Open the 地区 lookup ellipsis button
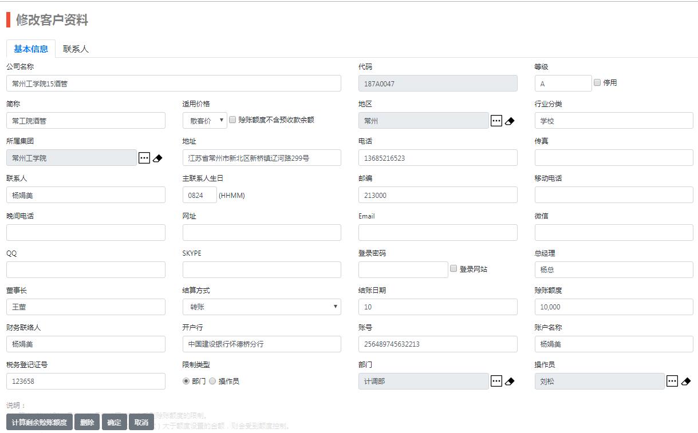The width and height of the screenshot is (698, 433). click(496, 121)
